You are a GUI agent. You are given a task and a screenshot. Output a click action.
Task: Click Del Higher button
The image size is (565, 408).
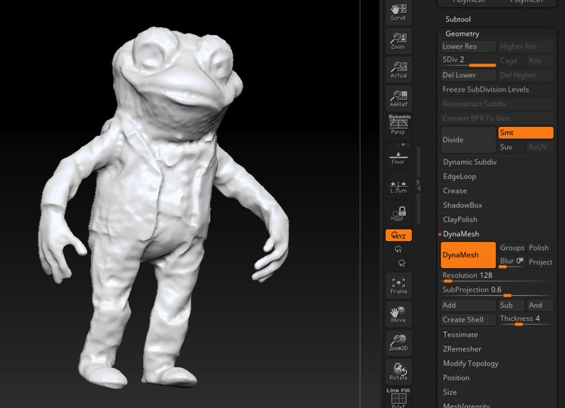[x=525, y=75]
